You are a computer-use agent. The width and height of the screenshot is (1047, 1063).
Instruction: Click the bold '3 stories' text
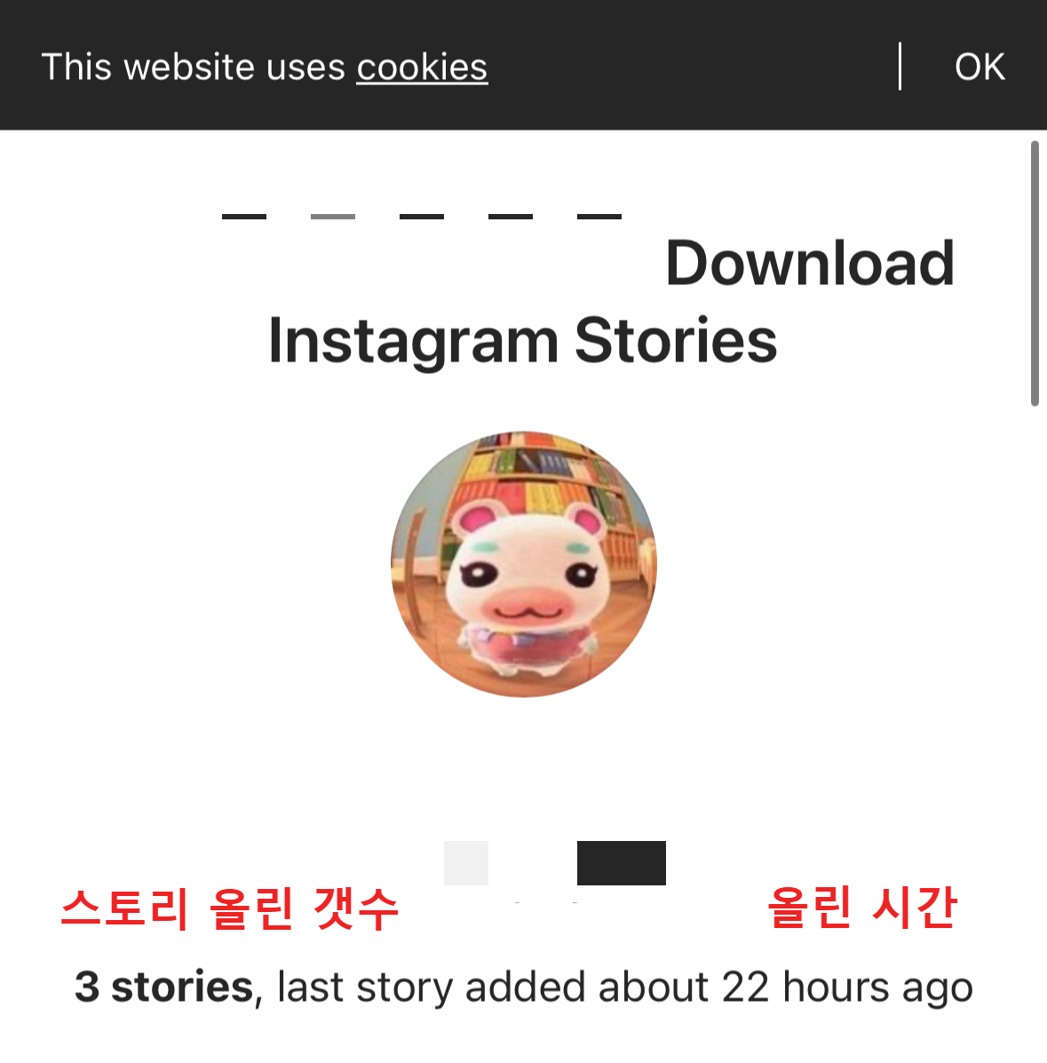[x=163, y=987]
